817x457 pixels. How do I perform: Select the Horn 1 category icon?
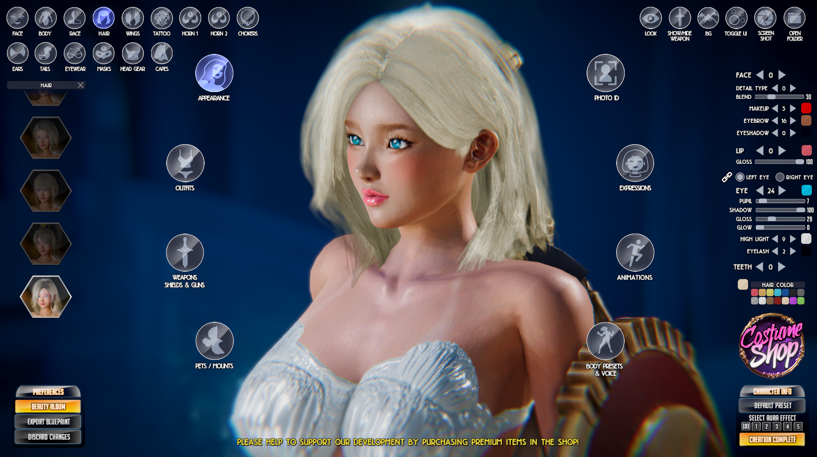pyautogui.click(x=190, y=18)
